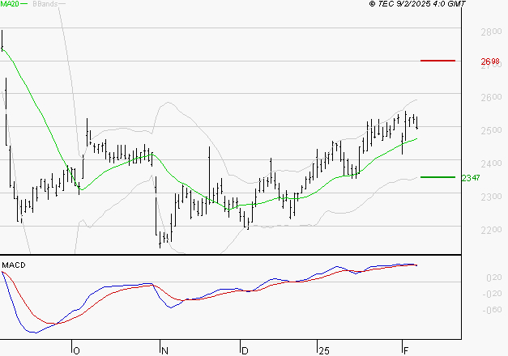The image size is (508, 356).
Task: Click the 2200 price axis label
Action: (489, 231)
